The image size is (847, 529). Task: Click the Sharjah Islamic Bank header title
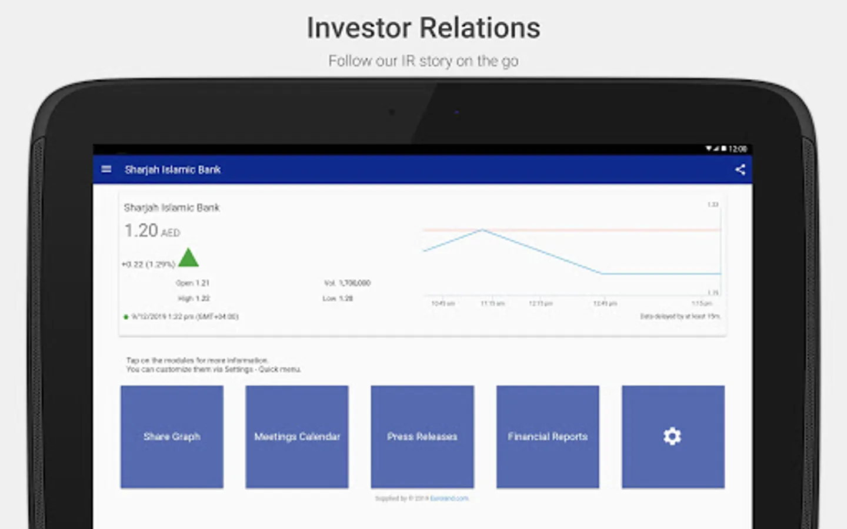point(172,170)
